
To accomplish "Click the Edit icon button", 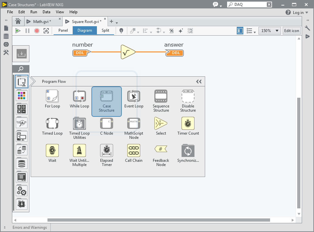I will [x=292, y=31].
